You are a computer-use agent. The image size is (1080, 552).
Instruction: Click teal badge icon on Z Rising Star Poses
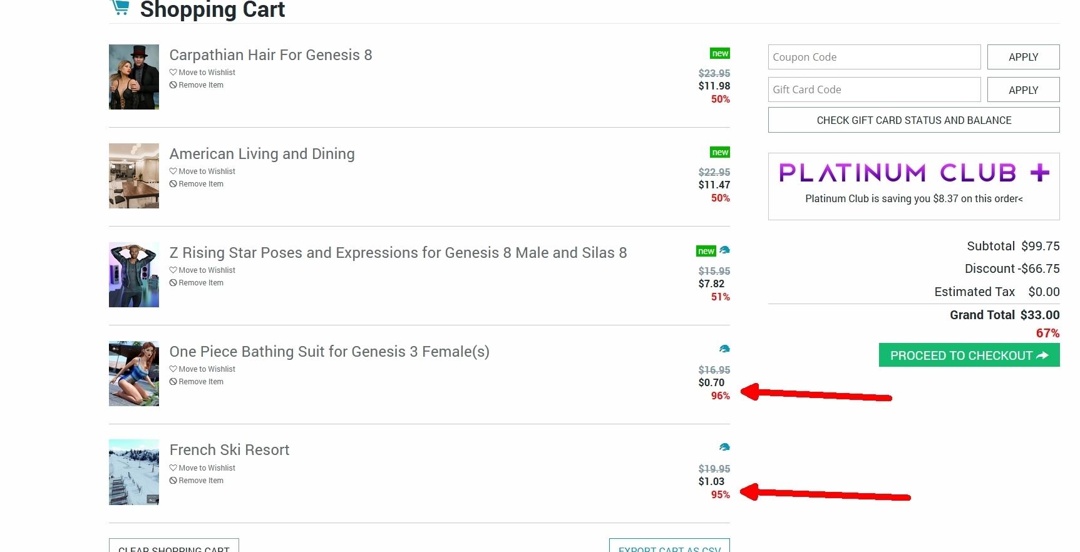(x=724, y=250)
